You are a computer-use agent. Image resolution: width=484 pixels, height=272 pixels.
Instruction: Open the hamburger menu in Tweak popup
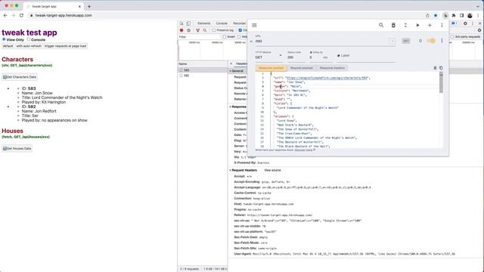coord(254,25)
